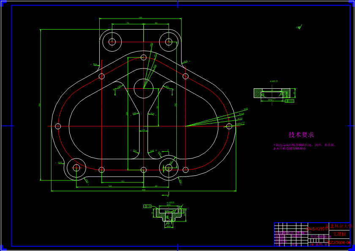Click the small hole at far left of plate
This screenshot has width=355, height=251.
coord(58,126)
